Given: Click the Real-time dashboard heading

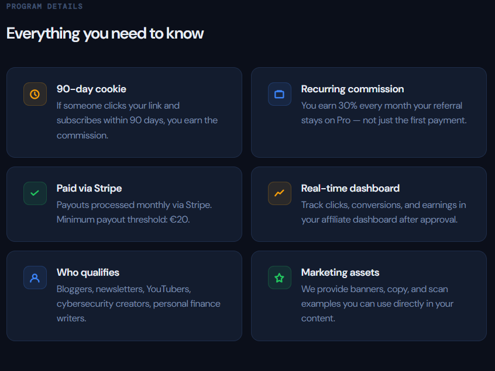Looking at the screenshot, I should pos(350,188).
